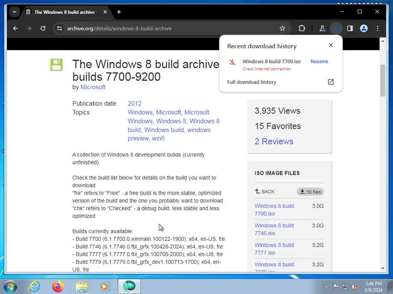Open the Chrome profile avatar
This screenshot has height=294, width=393.
(x=364, y=28)
